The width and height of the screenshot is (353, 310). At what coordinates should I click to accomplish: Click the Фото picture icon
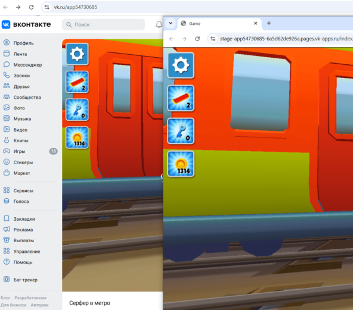pos(7,108)
